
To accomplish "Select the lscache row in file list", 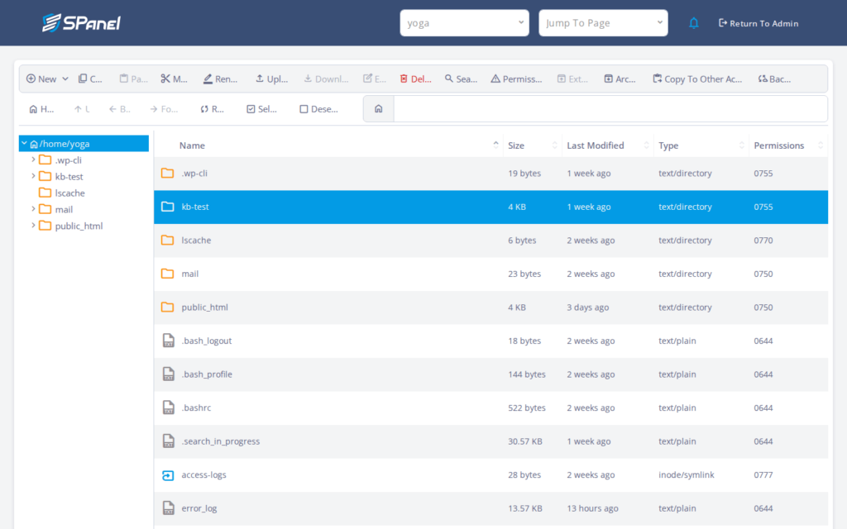I will point(490,241).
